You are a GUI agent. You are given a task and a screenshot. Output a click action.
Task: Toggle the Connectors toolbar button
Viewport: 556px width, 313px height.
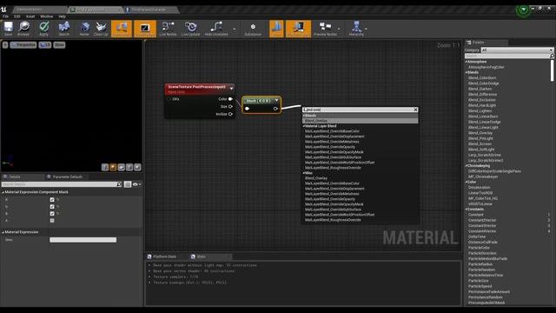point(122,29)
